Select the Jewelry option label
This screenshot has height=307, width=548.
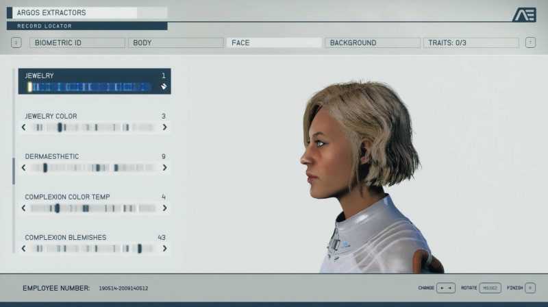pyautogui.click(x=40, y=76)
